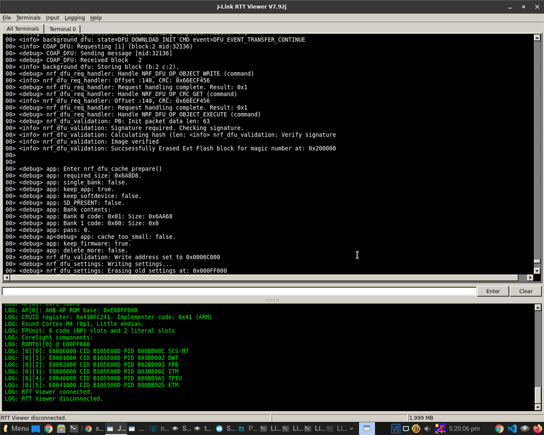Screen dimensions: 544x435
Task: Open the Input menu
Action: pyautogui.click(x=52, y=18)
